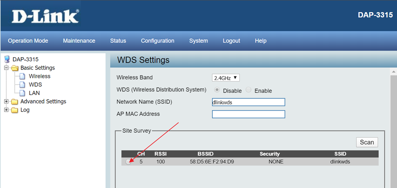Viewport: 397px width, 188px height.
Task: Click the LAN page icon
Action: (x=23, y=93)
